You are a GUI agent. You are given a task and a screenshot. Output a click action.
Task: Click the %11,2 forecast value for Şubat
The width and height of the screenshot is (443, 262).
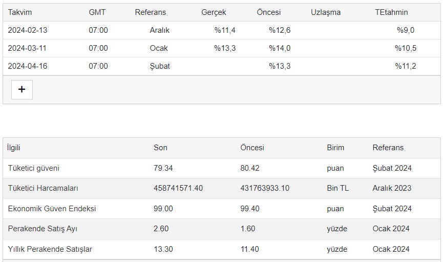[406, 66]
